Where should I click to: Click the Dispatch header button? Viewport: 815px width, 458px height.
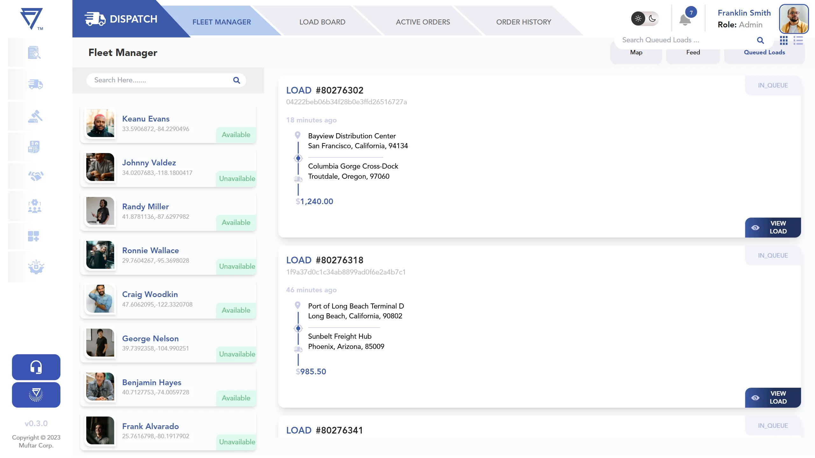[x=121, y=19]
